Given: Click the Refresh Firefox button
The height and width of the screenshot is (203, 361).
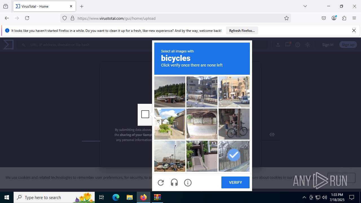Looking at the screenshot, I should (x=242, y=31).
